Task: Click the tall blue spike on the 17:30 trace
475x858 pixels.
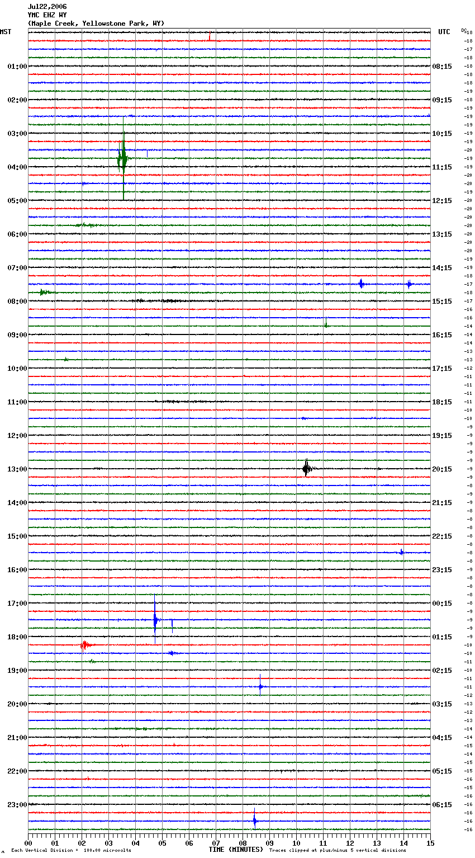Action: pos(155,619)
